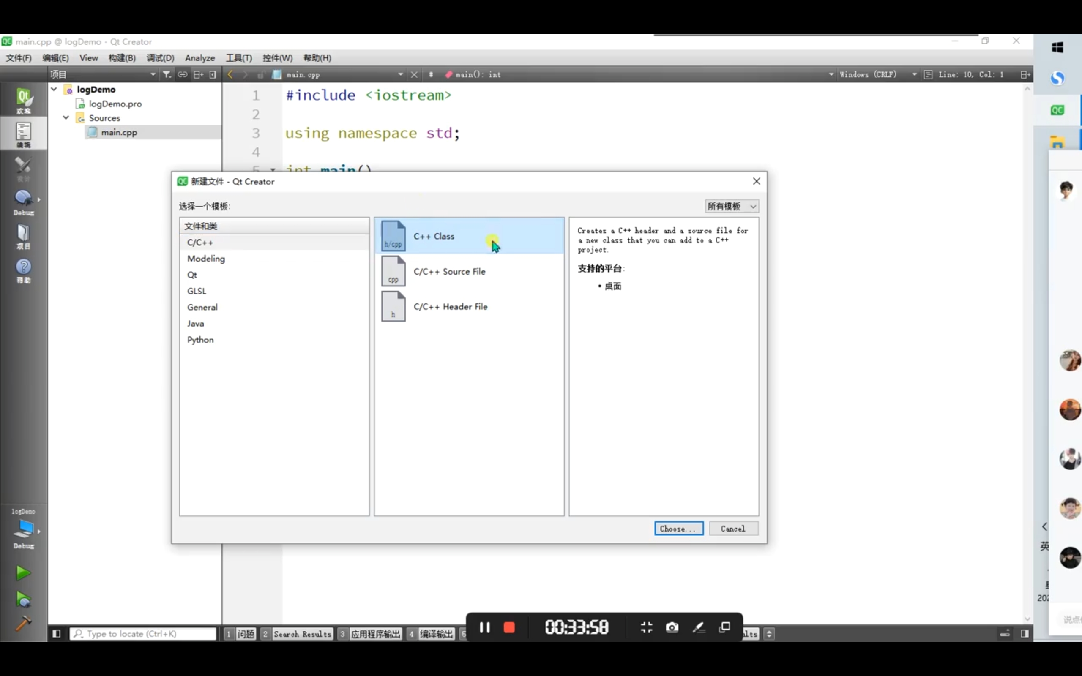Click the filter tree icon in project pane
The width and height of the screenshot is (1082, 676).
pos(167,74)
